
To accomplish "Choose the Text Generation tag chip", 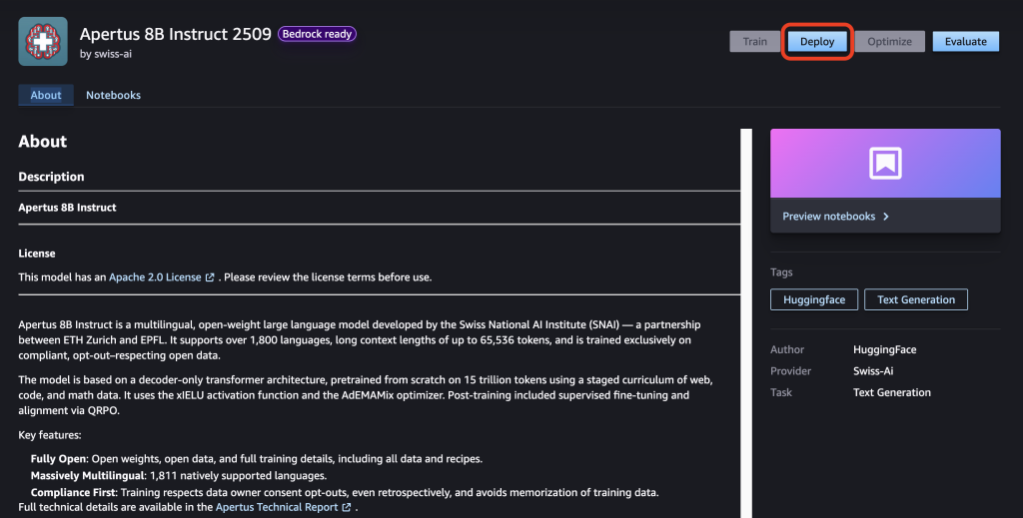I will [915, 299].
